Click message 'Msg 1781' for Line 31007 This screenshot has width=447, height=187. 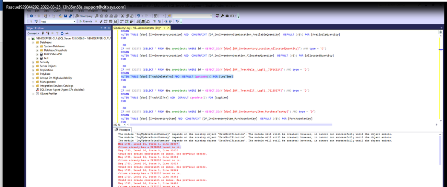coord(148,144)
